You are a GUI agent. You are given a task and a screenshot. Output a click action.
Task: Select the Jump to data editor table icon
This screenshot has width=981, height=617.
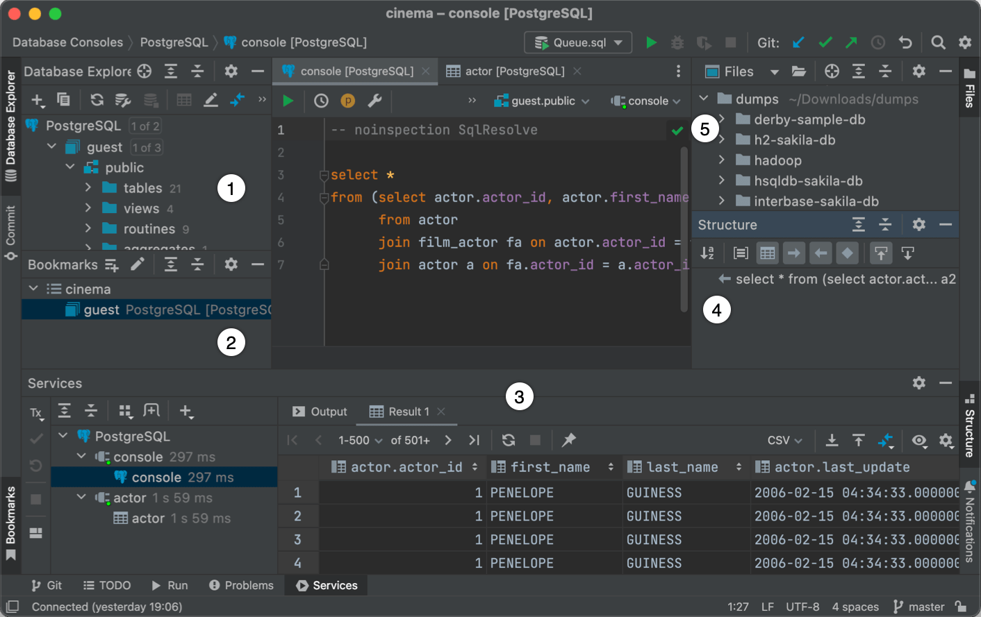(184, 99)
